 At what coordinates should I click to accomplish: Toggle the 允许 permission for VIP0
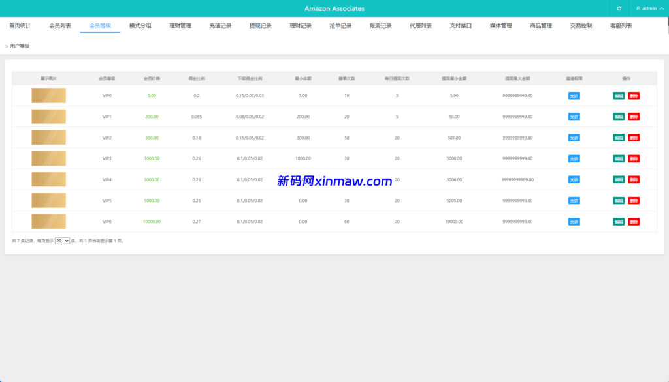574,95
